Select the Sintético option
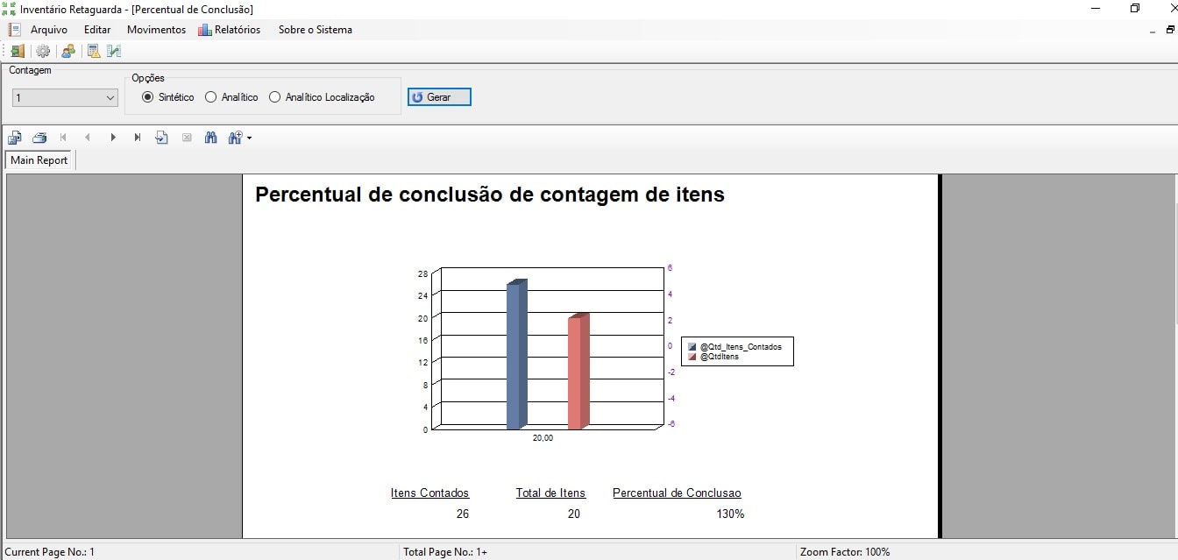1178x560 pixels. tap(168, 97)
